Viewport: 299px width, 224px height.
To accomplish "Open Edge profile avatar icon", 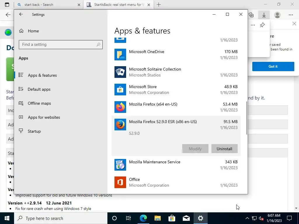I will (277, 15).
